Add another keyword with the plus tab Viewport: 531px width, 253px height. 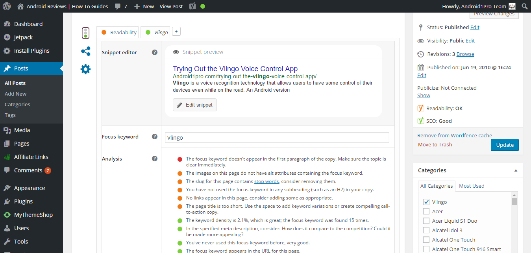pos(176,31)
